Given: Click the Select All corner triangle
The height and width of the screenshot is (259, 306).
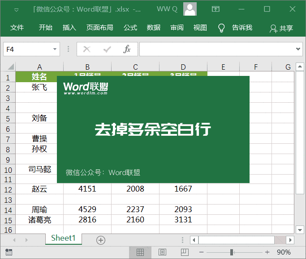Looking at the screenshot, I should (11, 67).
